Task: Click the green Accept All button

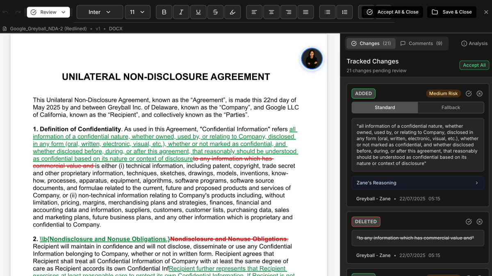Action: [x=474, y=65]
